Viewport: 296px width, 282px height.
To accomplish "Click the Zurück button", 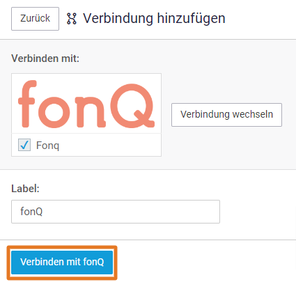I will coord(35,19).
